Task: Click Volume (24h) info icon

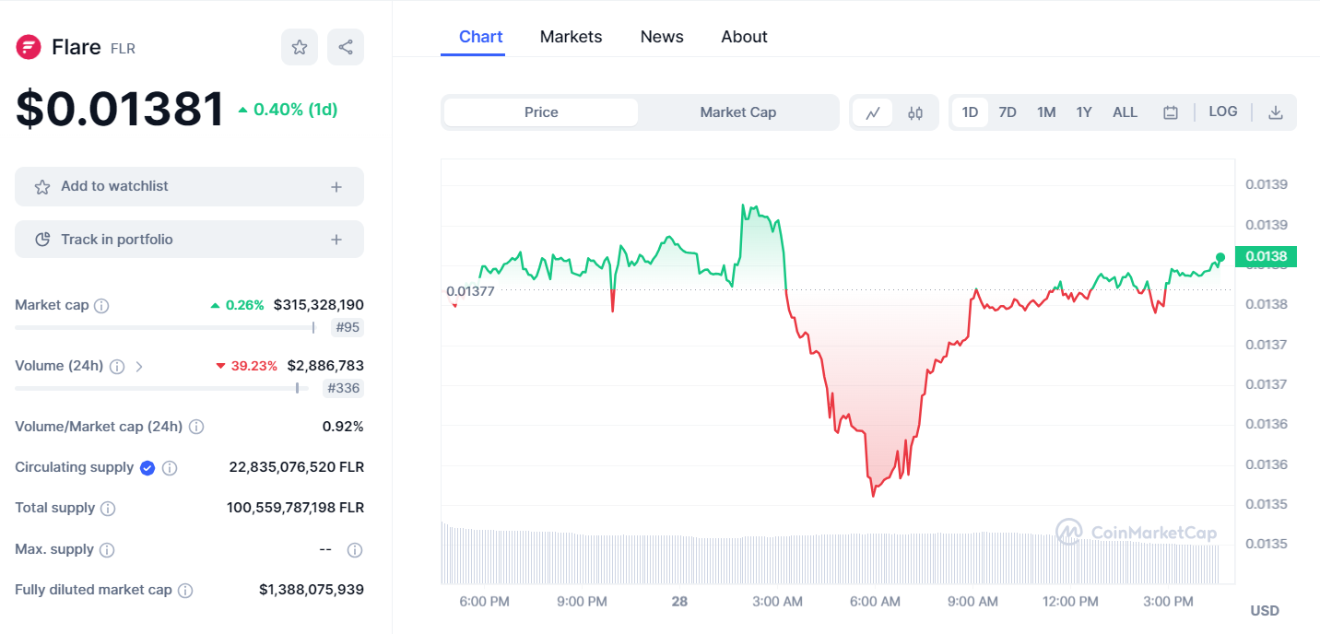Action: coord(117,367)
